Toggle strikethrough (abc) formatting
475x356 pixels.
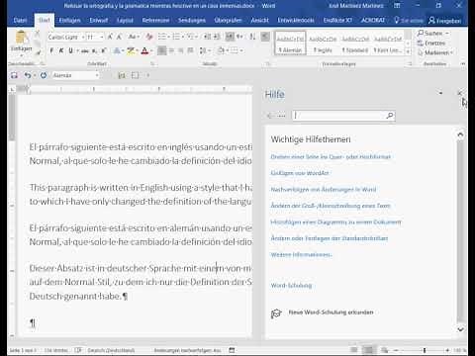point(85,50)
